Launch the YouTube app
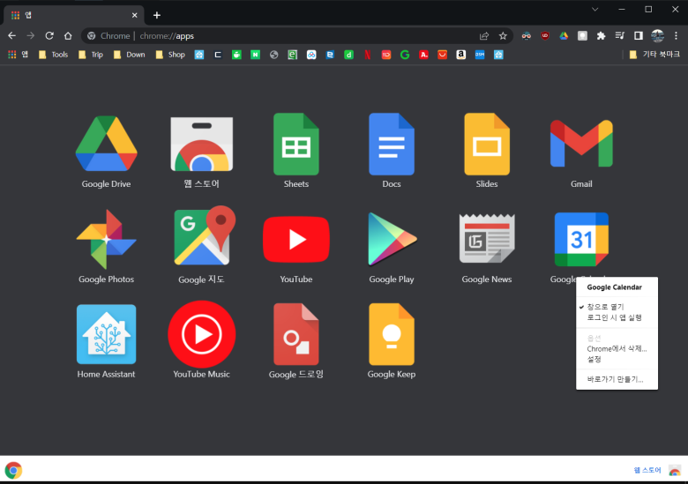This screenshot has height=484, width=688. pyautogui.click(x=296, y=240)
